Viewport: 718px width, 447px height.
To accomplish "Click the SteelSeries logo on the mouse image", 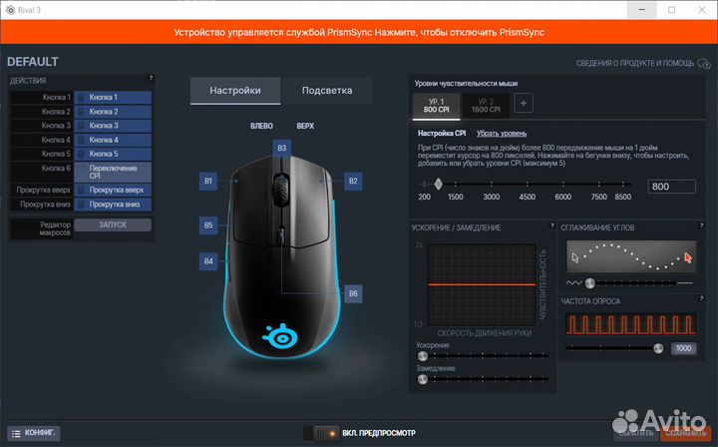I will (x=282, y=336).
